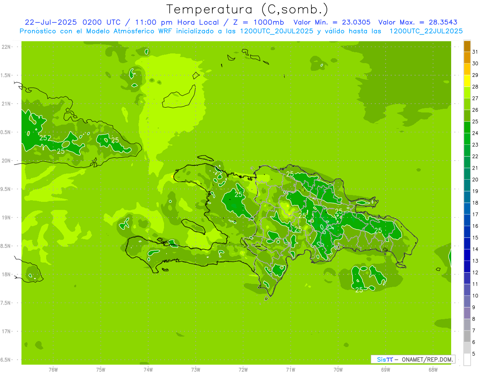Image resolution: width=486 pixels, height=375 pixels.
Task: Click the '20' colorbar scale label
Action: (x=475, y=180)
